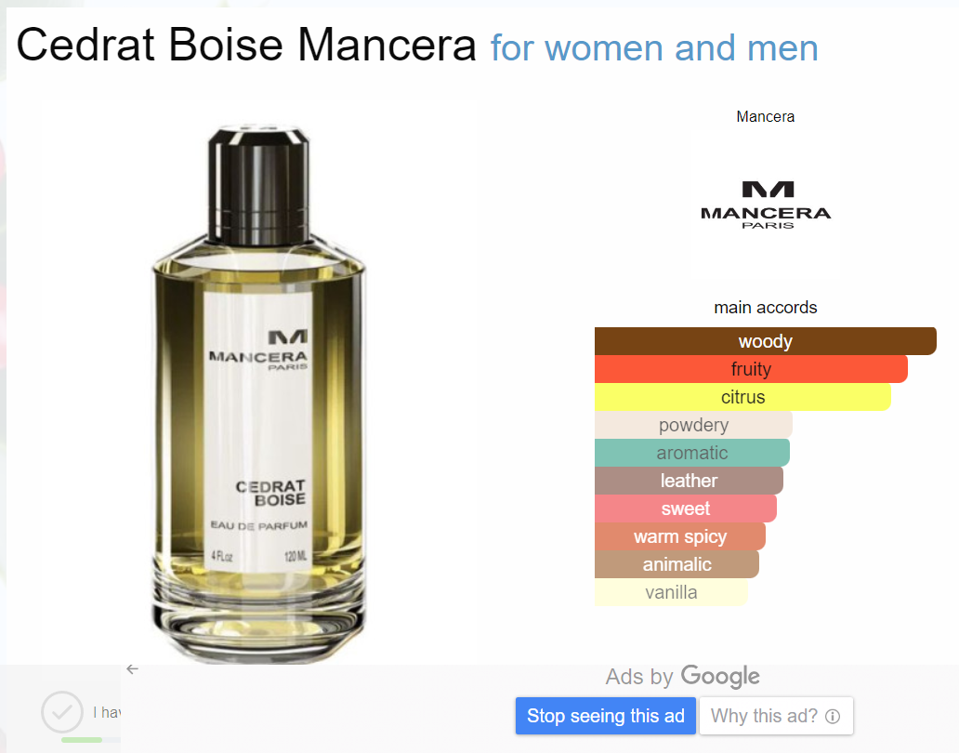Select the animalic accord bar
This screenshot has width=959, height=753.
pyautogui.click(x=677, y=564)
